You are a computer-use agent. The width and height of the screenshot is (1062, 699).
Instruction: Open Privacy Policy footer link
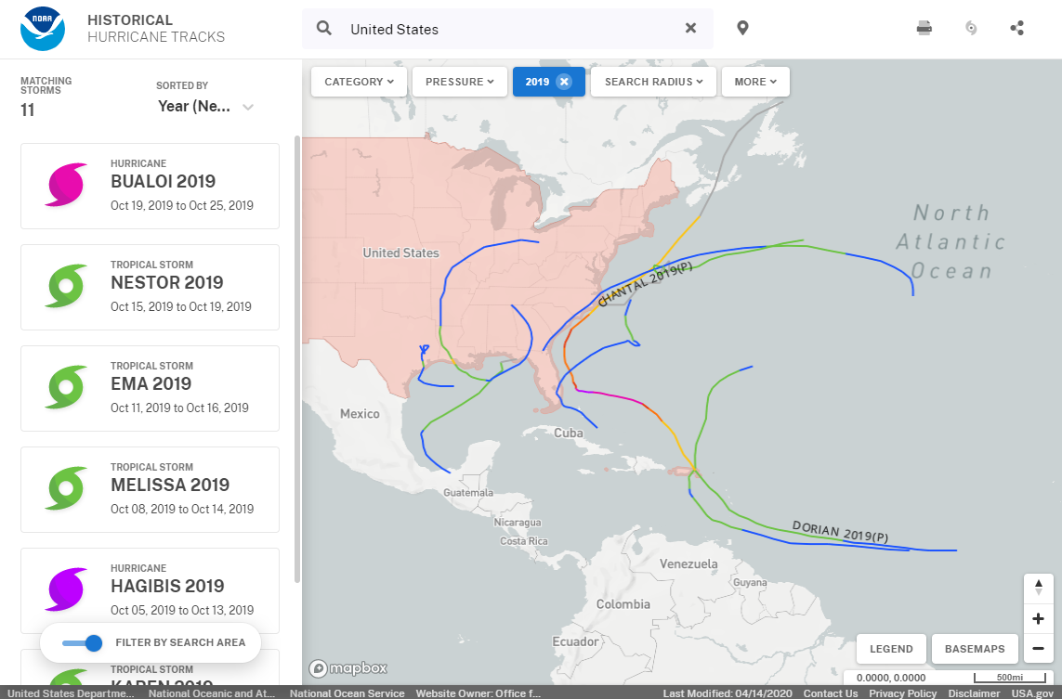[x=903, y=693]
